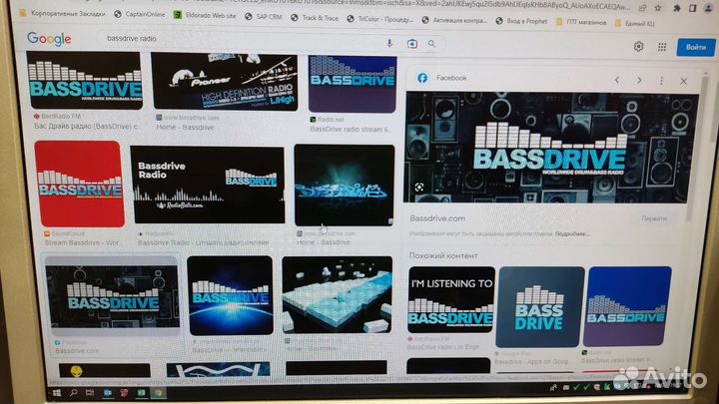Bookmark this page with the star icon
This screenshot has height=404, width=719.
point(658,8)
